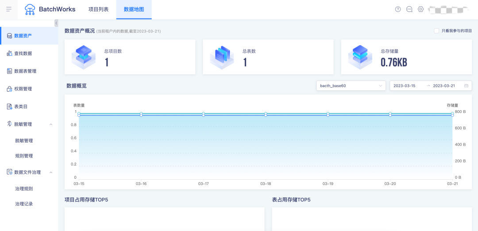The image size is (478, 231).
Task: Click the 表数量 axis label
Action: pyautogui.click(x=79, y=105)
